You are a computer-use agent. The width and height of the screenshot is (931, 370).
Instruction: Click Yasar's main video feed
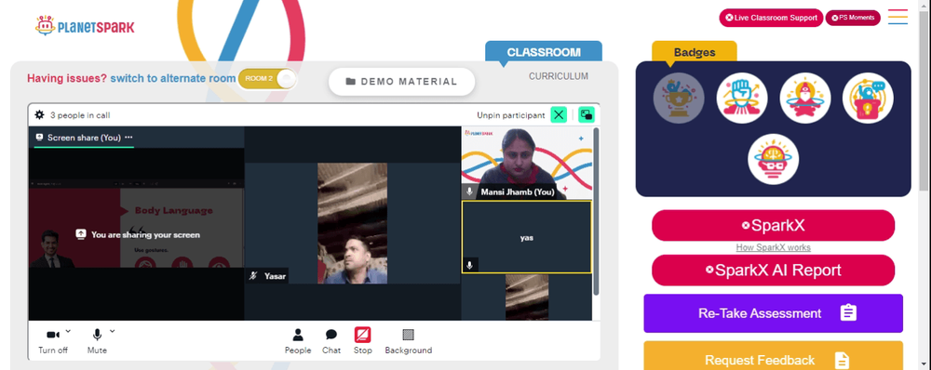(x=352, y=223)
